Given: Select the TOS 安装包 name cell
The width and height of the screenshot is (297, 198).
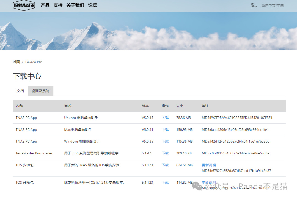Looking at the screenshot, I should [25, 165].
